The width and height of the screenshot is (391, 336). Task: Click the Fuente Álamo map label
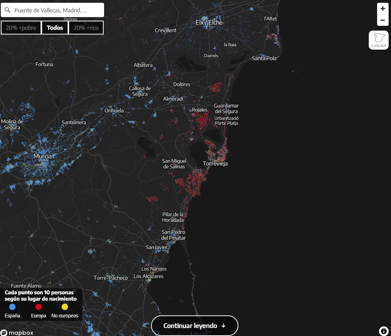click(26, 286)
